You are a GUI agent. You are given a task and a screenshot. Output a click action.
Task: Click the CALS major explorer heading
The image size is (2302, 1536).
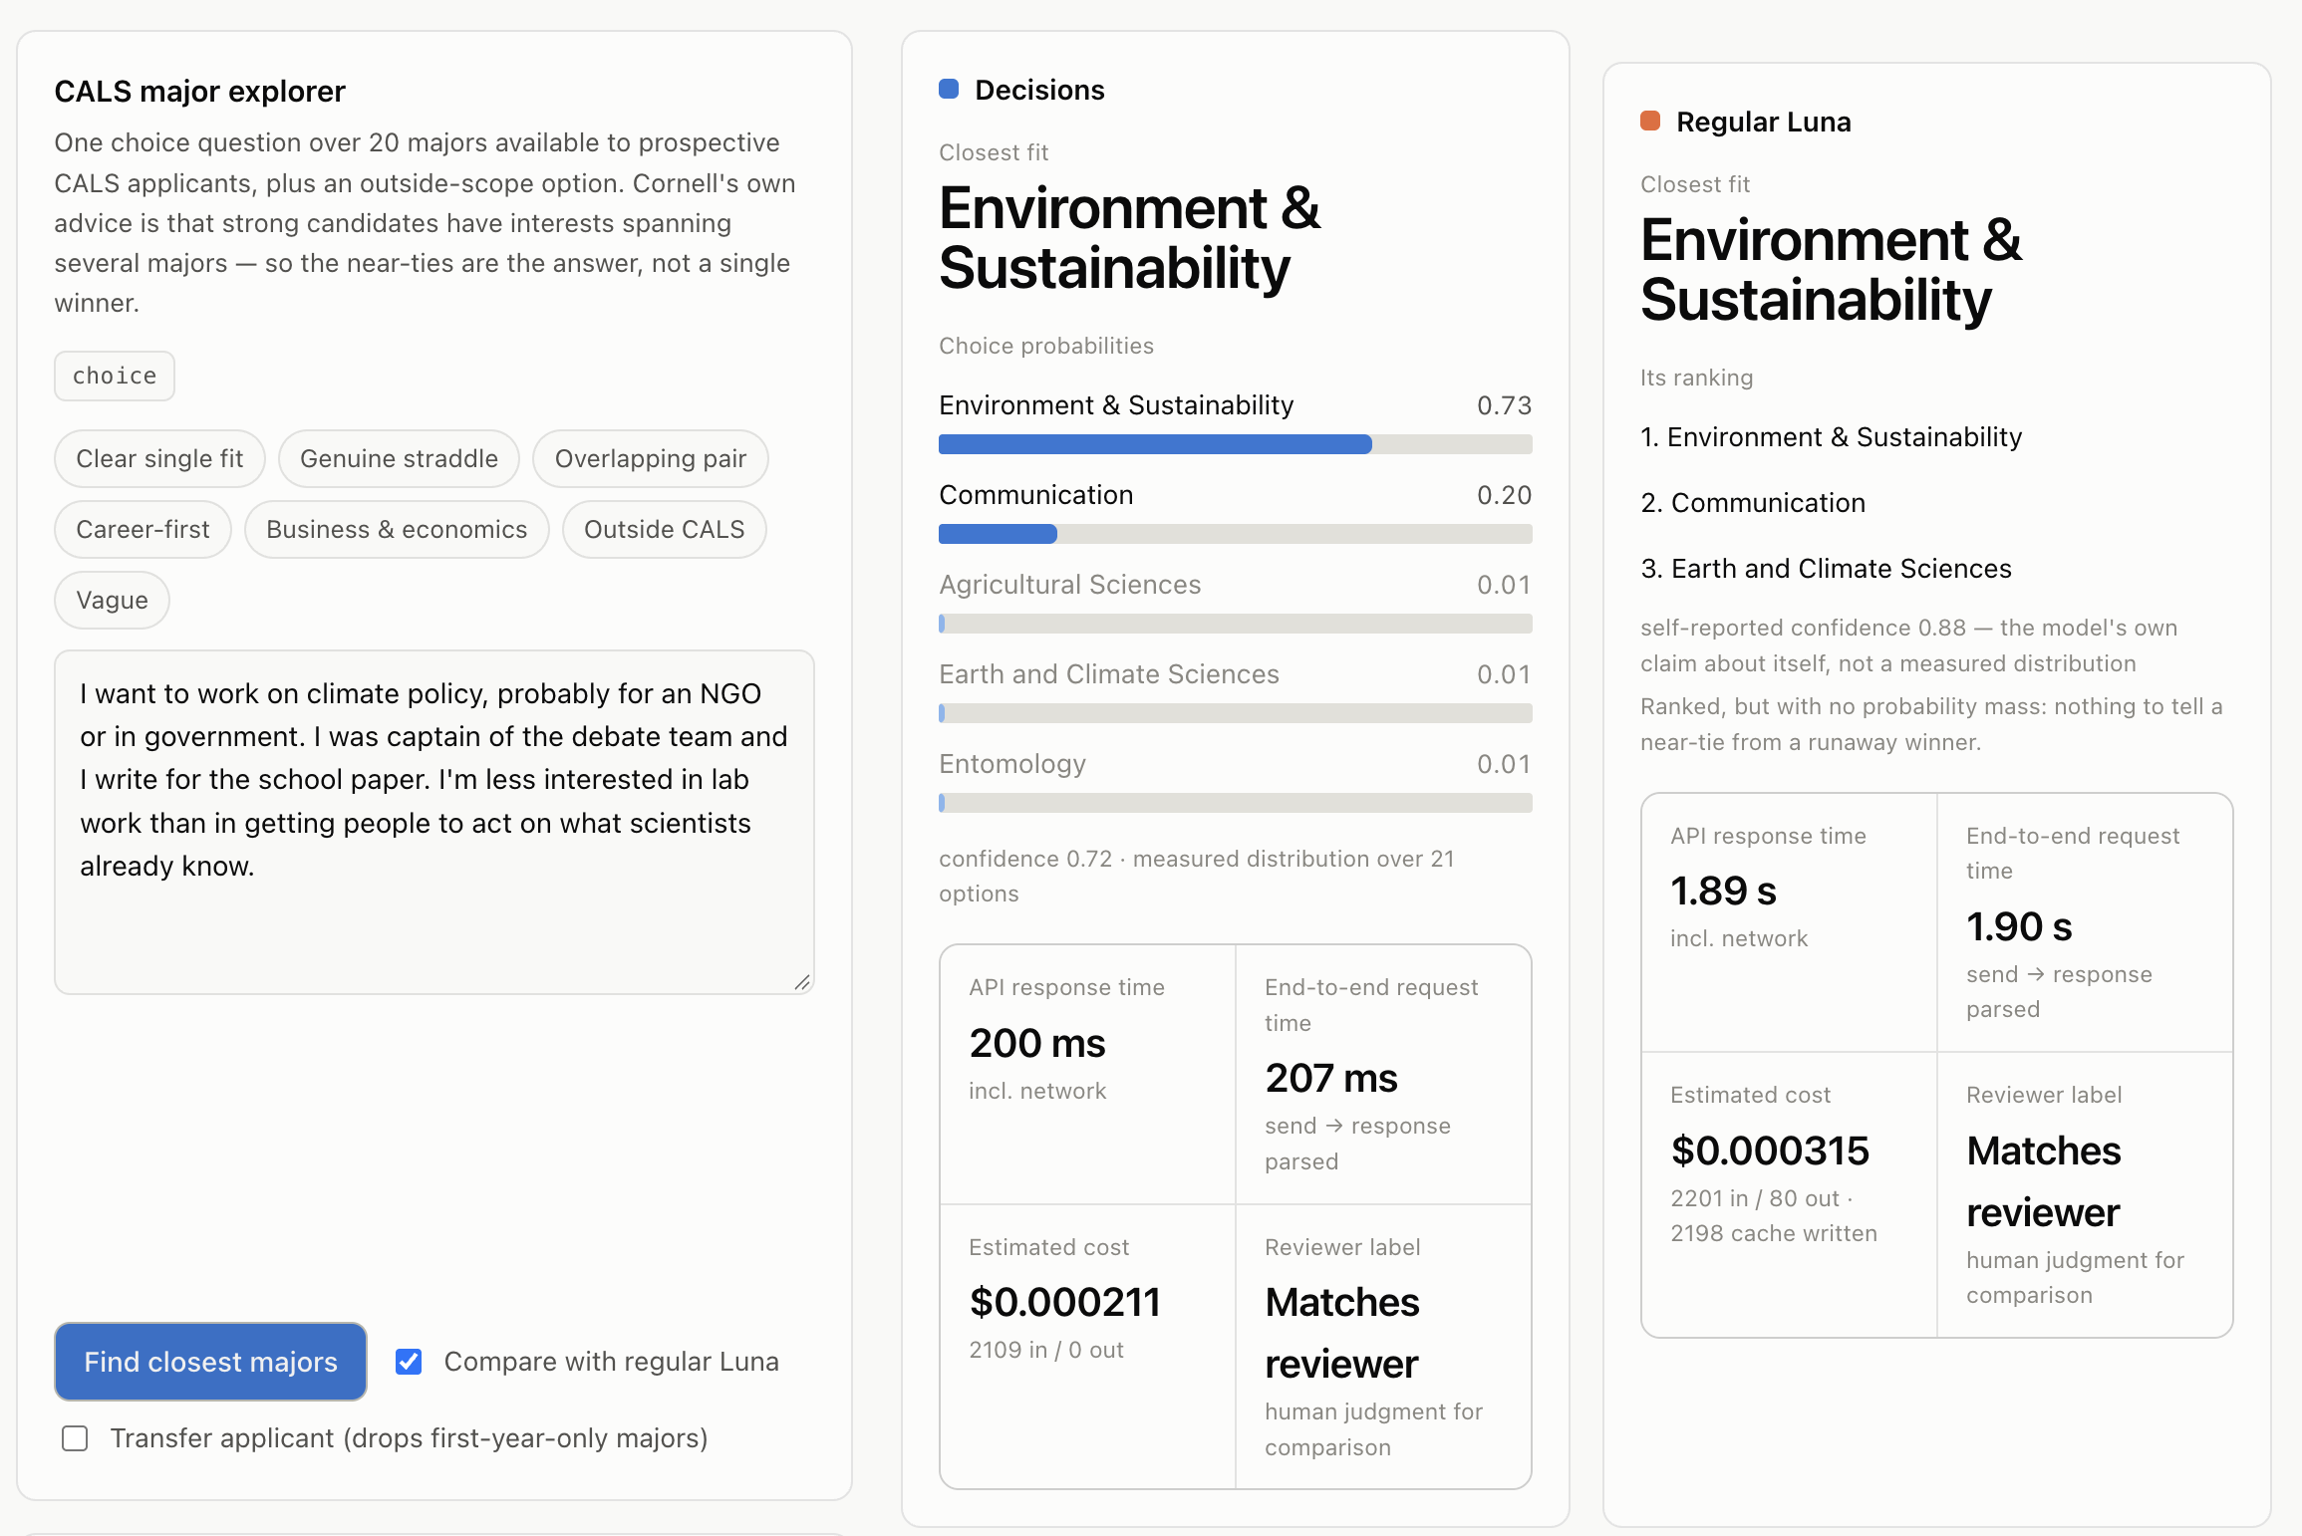click(x=199, y=92)
